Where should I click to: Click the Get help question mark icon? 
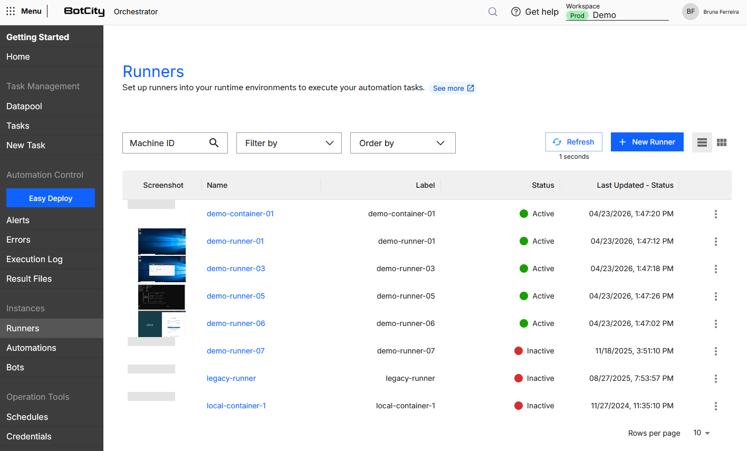point(516,12)
